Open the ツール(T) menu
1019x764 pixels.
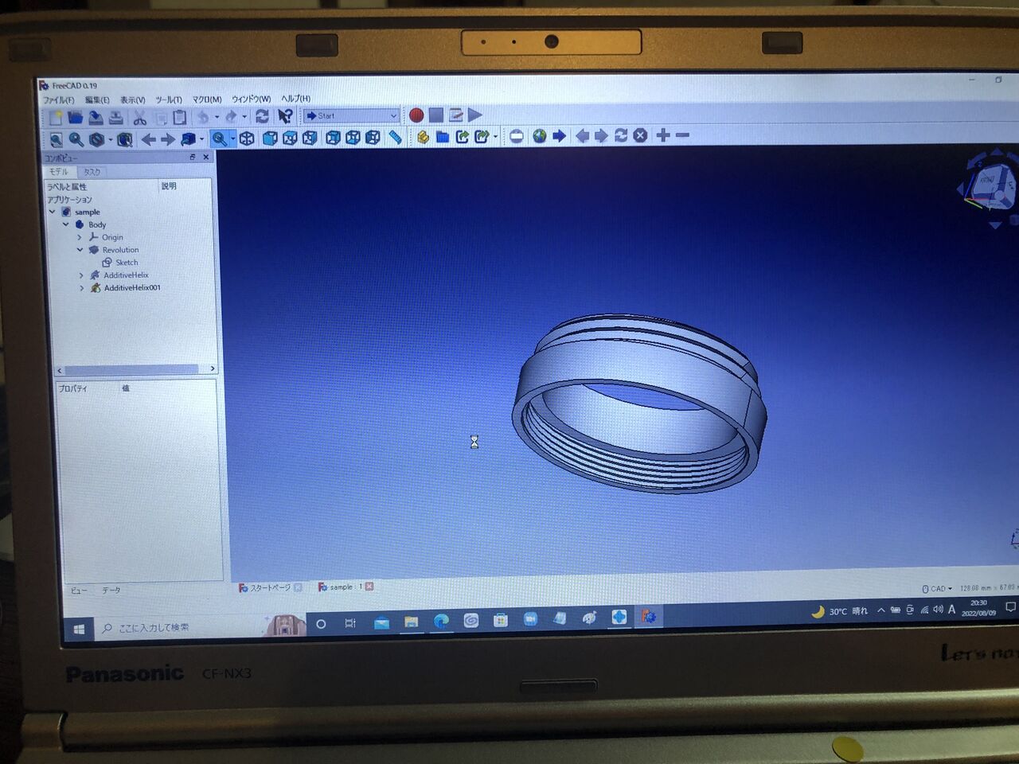168,99
